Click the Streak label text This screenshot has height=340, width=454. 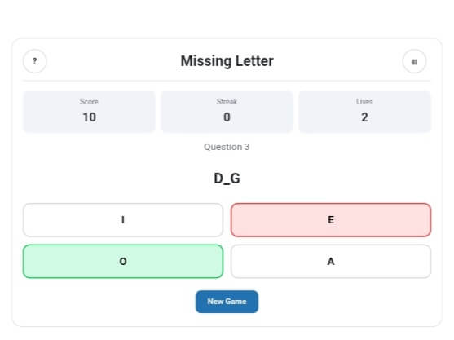click(x=227, y=102)
